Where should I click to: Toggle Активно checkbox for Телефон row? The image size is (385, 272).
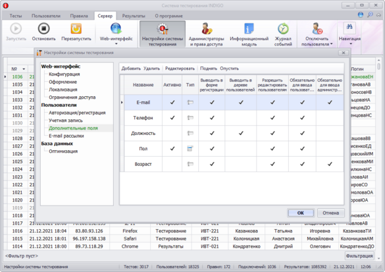coord(172,118)
